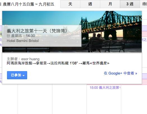The height and width of the screenshot is (114, 147).
Task: Click the empty day cell left of 15:00 event
Action: (x=69, y=99)
